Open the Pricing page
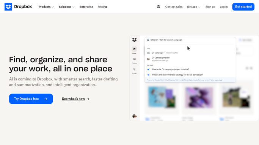This screenshot has height=145, width=259. coord(102,7)
